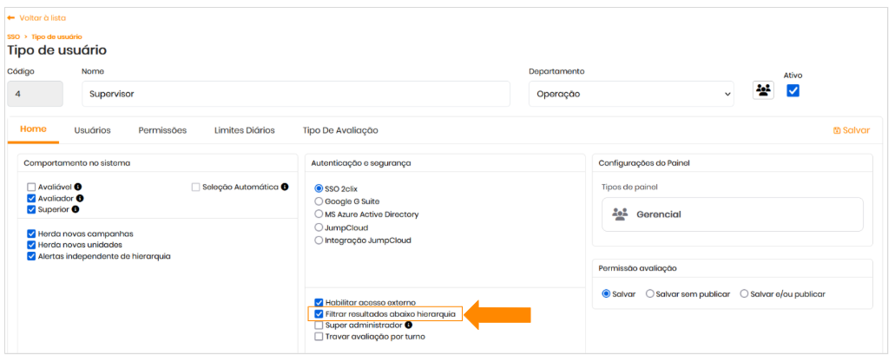Click the info icon next to Super administrador

point(409,325)
